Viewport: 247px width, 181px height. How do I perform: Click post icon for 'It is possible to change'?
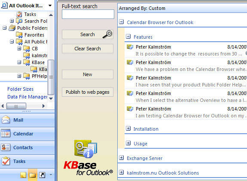130,47
